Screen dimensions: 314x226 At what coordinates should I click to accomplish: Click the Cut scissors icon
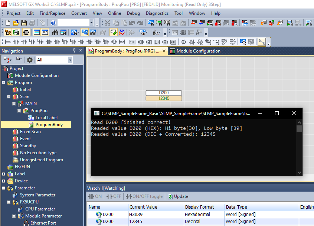point(107,23)
